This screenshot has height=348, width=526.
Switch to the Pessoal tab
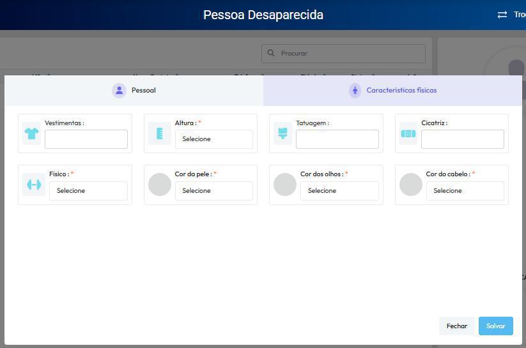click(x=134, y=91)
